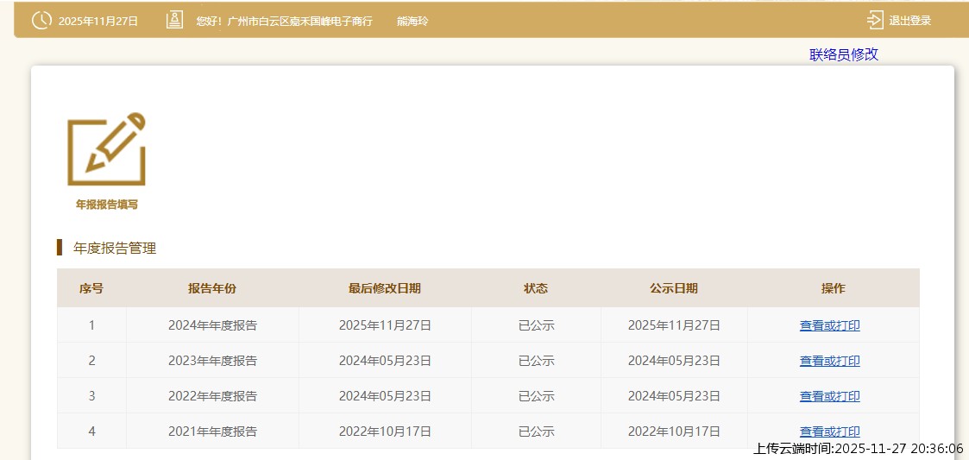The image size is (969, 460).
Task: Open the 联络员修改 link
Action: pos(843,54)
